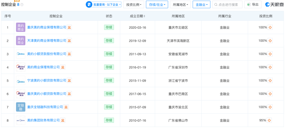Open the 金融业 industry dropdown

pyautogui.click(x=201, y=4)
